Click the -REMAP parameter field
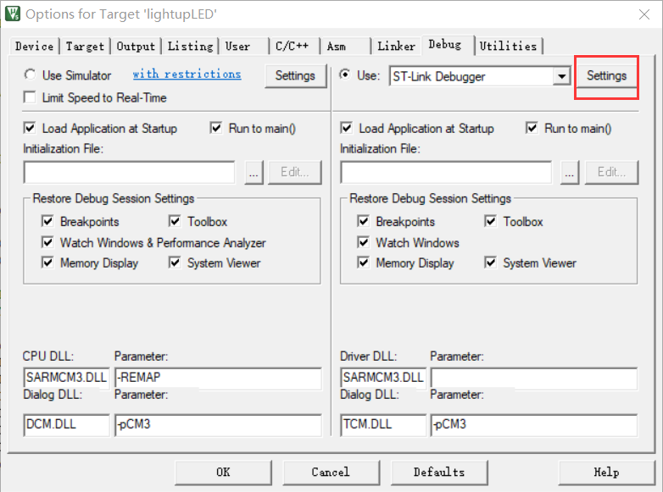663x492 pixels. click(218, 378)
